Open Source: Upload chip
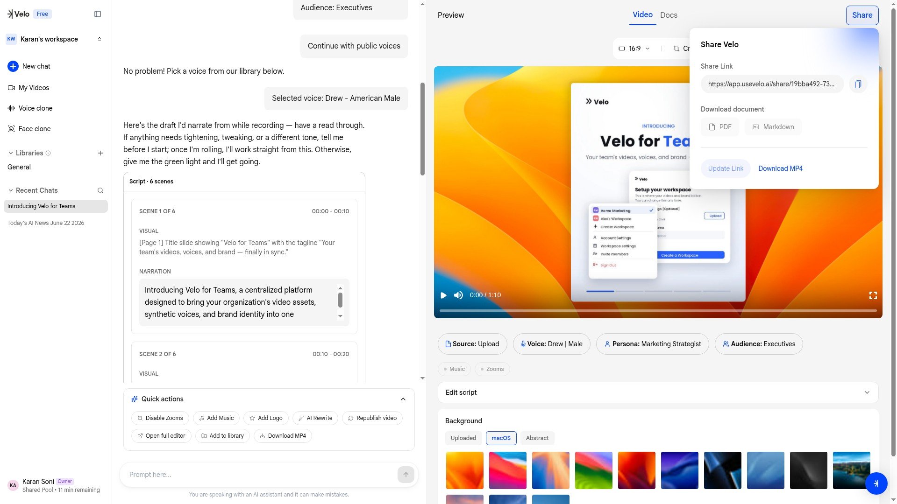This screenshot has width=897, height=504. pos(472,344)
